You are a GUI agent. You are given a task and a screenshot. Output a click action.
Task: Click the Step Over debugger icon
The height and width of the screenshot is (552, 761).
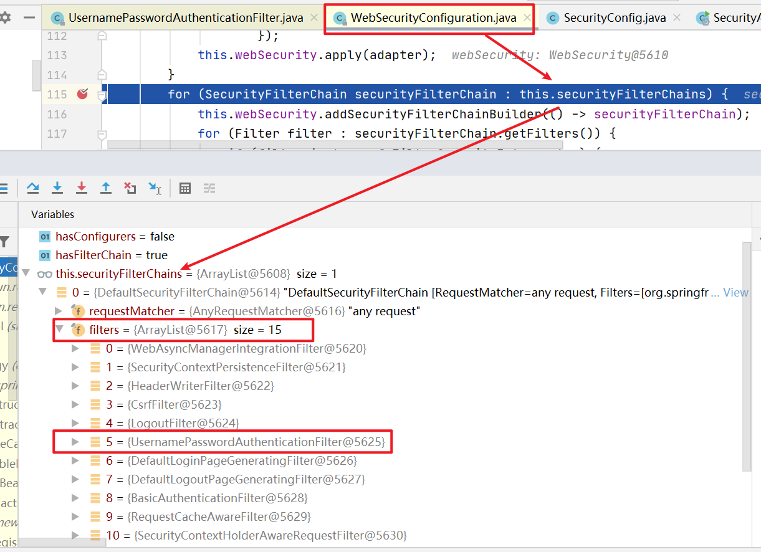coord(33,188)
